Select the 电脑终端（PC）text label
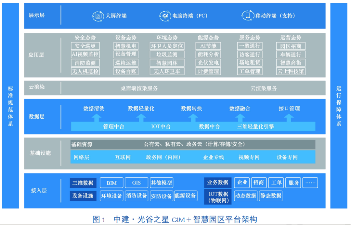 [x=190, y=16]
